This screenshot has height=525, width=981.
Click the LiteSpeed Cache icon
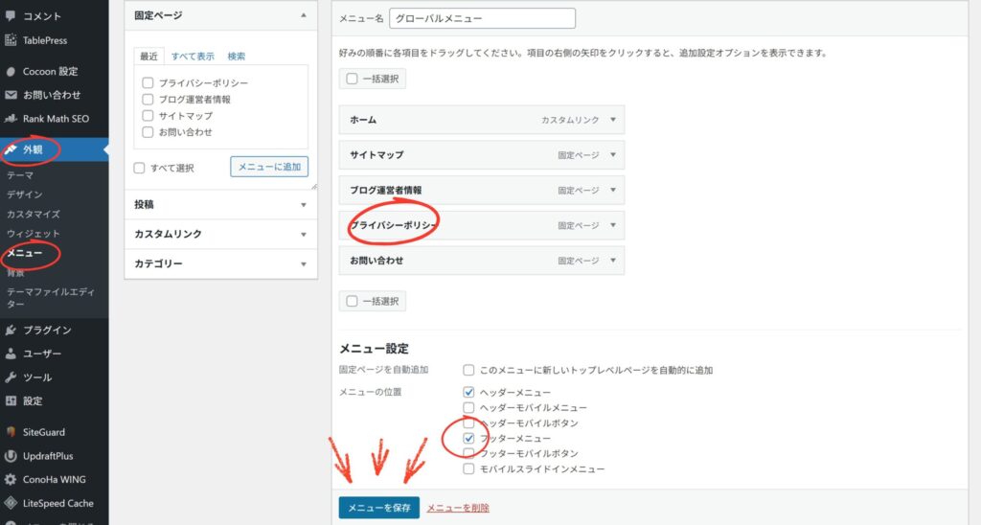tap(11, 503)
